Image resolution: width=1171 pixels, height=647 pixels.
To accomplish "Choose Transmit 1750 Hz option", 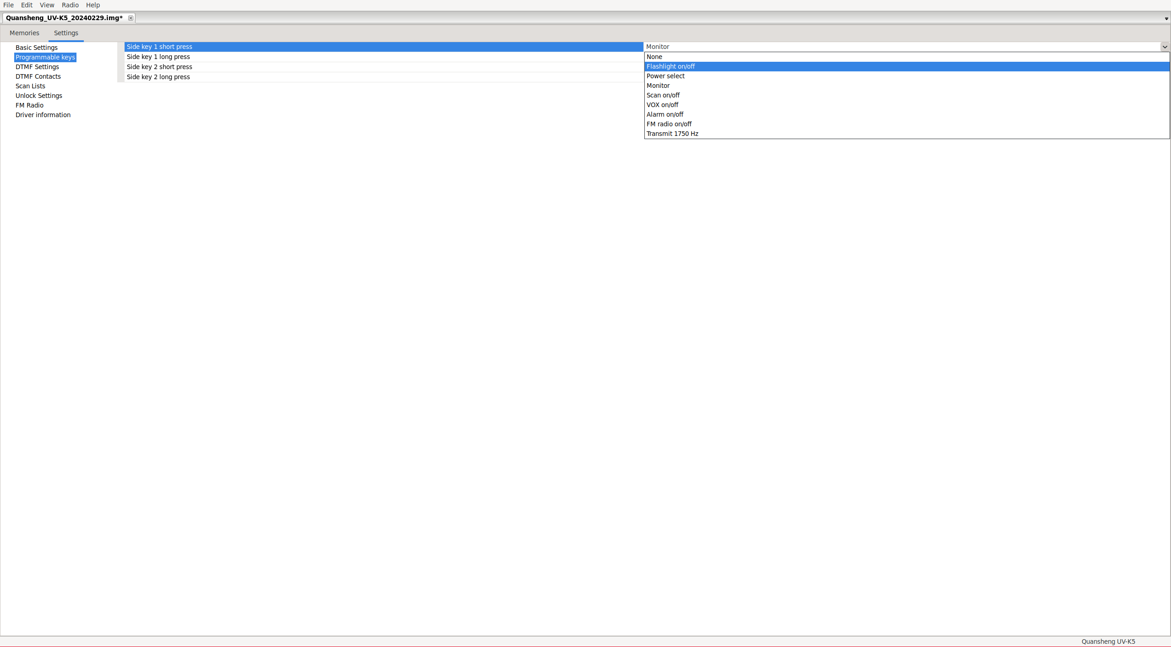I will pyautogui.click(x=672, y=134).
